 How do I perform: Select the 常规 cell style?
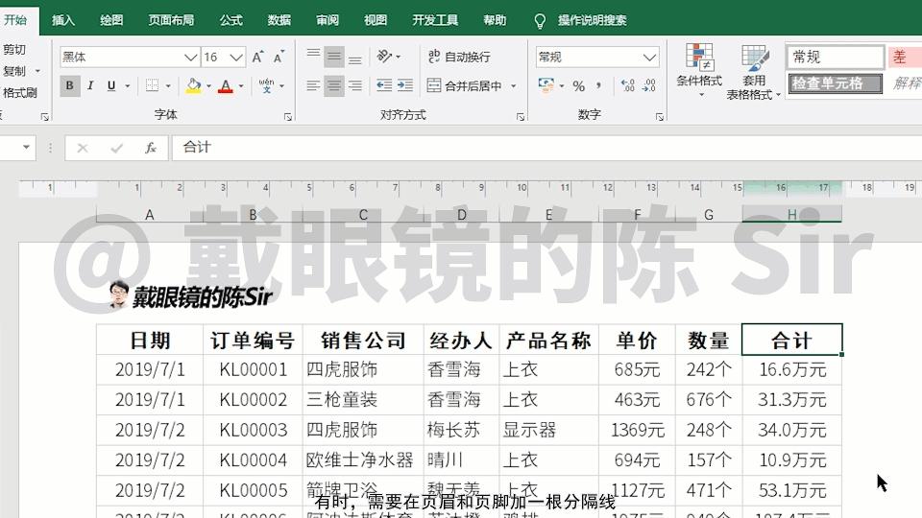[836, 57]
